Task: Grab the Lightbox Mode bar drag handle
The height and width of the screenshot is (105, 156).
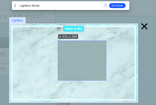Action: 15,6
